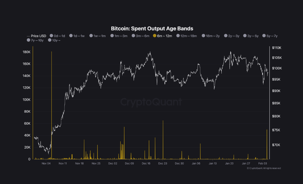303x184 pixels.
Task: Toggle the Price USD legend line
Action: pos(36,36)
